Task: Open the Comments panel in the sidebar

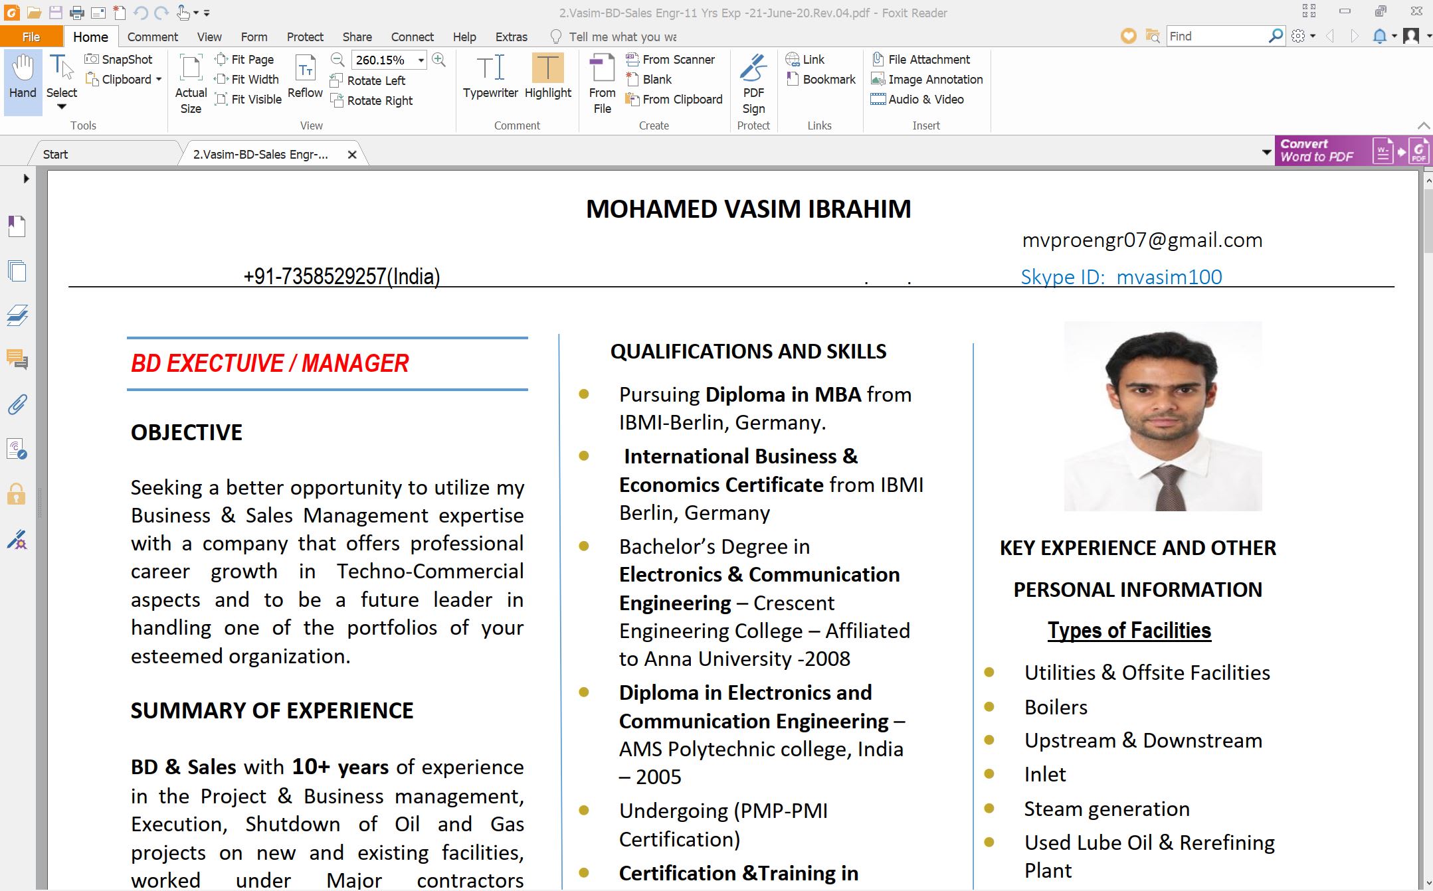Action: coord(17,359)
